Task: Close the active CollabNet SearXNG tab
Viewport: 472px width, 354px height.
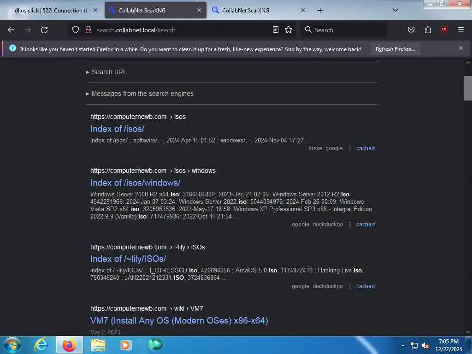Action: click(x=199, y=10)
